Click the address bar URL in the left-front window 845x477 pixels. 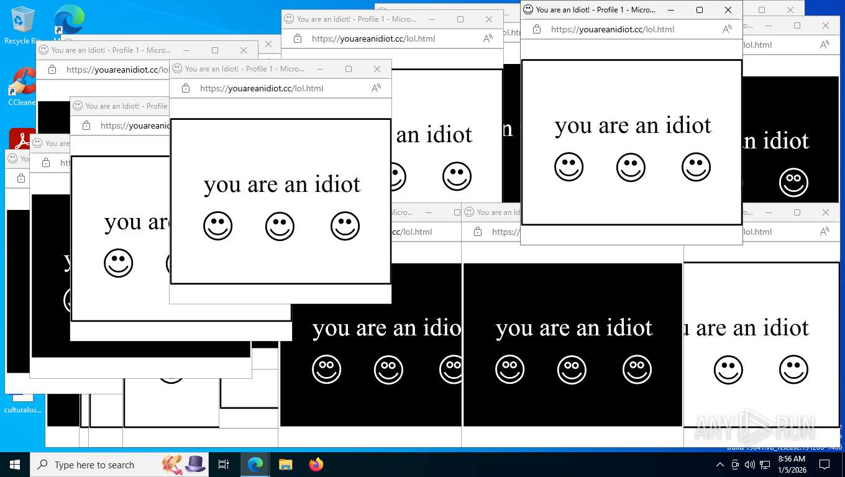[262, 88]
